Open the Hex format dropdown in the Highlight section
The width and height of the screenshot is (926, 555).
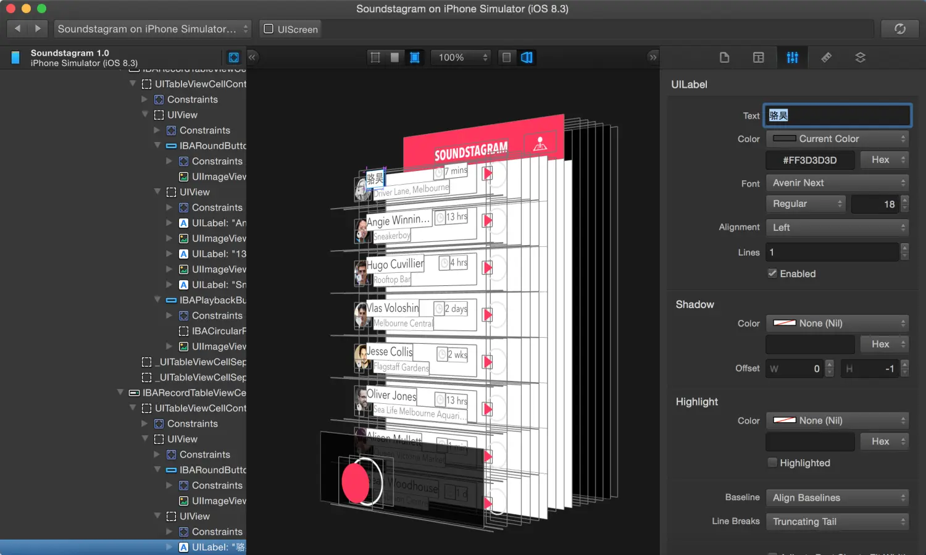(x=885, y=441)
